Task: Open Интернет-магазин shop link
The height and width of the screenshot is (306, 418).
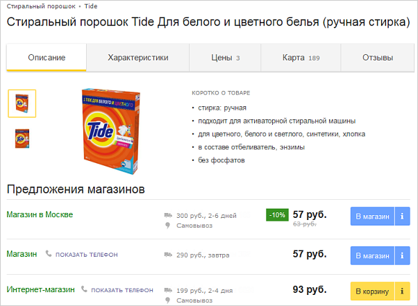Action: point(41,289)
